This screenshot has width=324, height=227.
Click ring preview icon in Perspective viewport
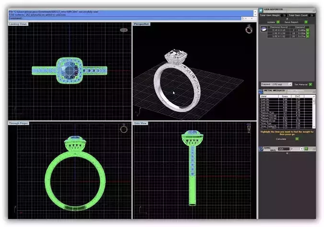point(249,29)
